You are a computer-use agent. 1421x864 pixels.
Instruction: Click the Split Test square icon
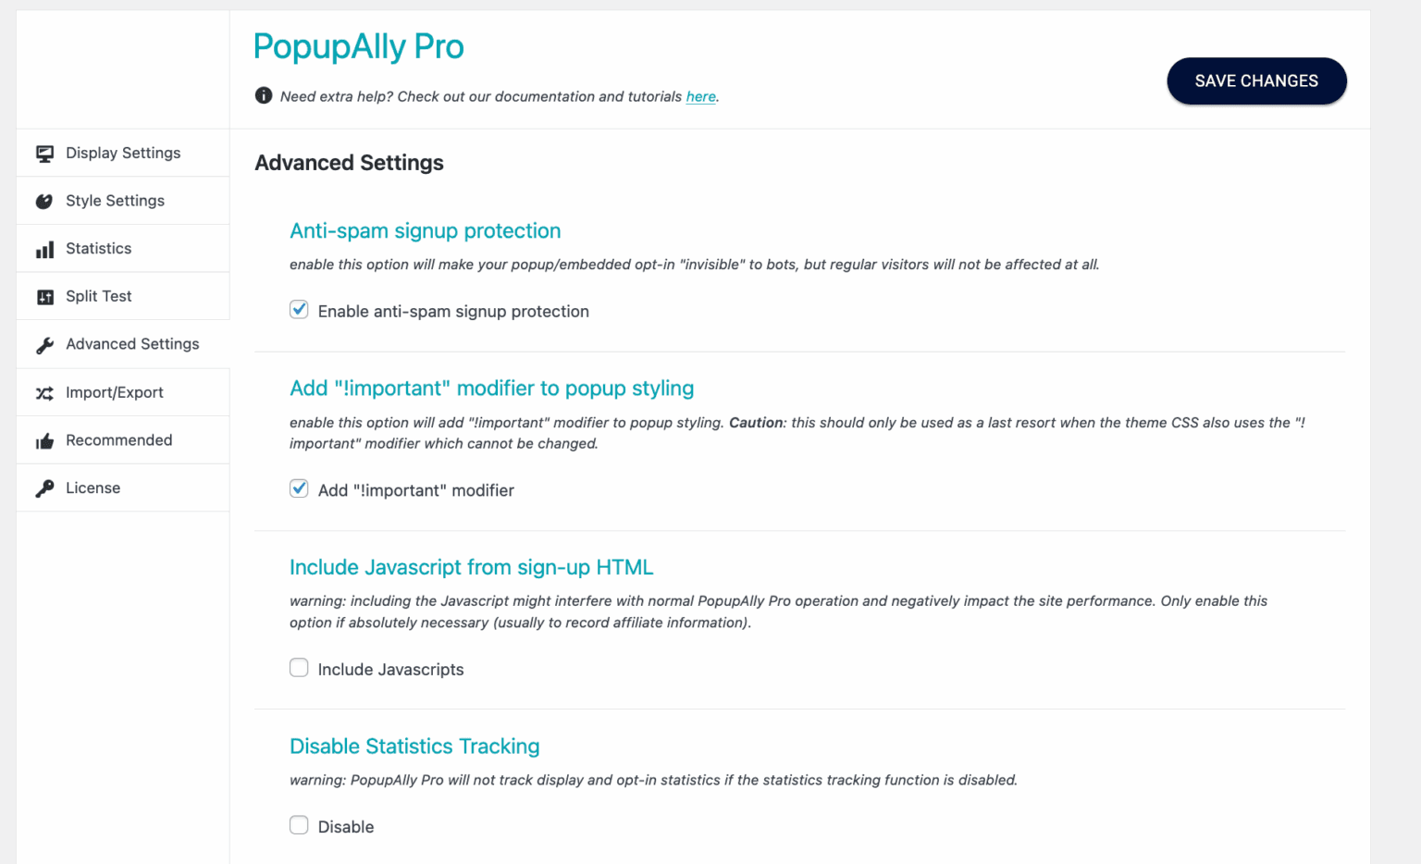pyautogui.click(x=44, y=296)
